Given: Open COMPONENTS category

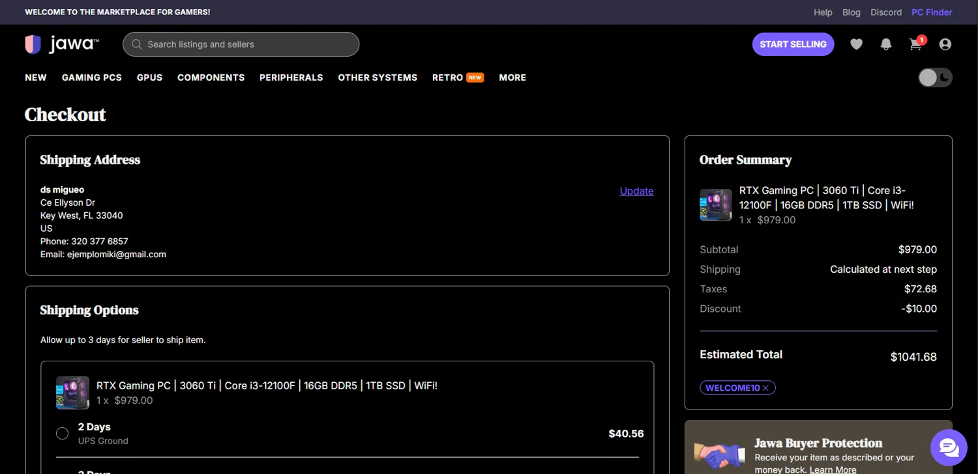Looking at the screenshot, I should click(211, 77).
